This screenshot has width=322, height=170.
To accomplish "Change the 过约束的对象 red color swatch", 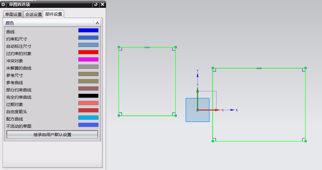I will click(x=88, y=52).
